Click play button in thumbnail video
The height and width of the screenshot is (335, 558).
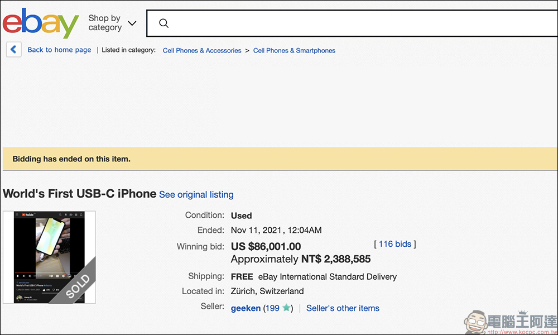point(17,276)
